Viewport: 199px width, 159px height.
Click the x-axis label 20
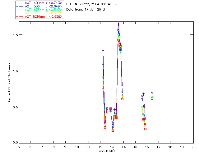click(x=193, y=147)
